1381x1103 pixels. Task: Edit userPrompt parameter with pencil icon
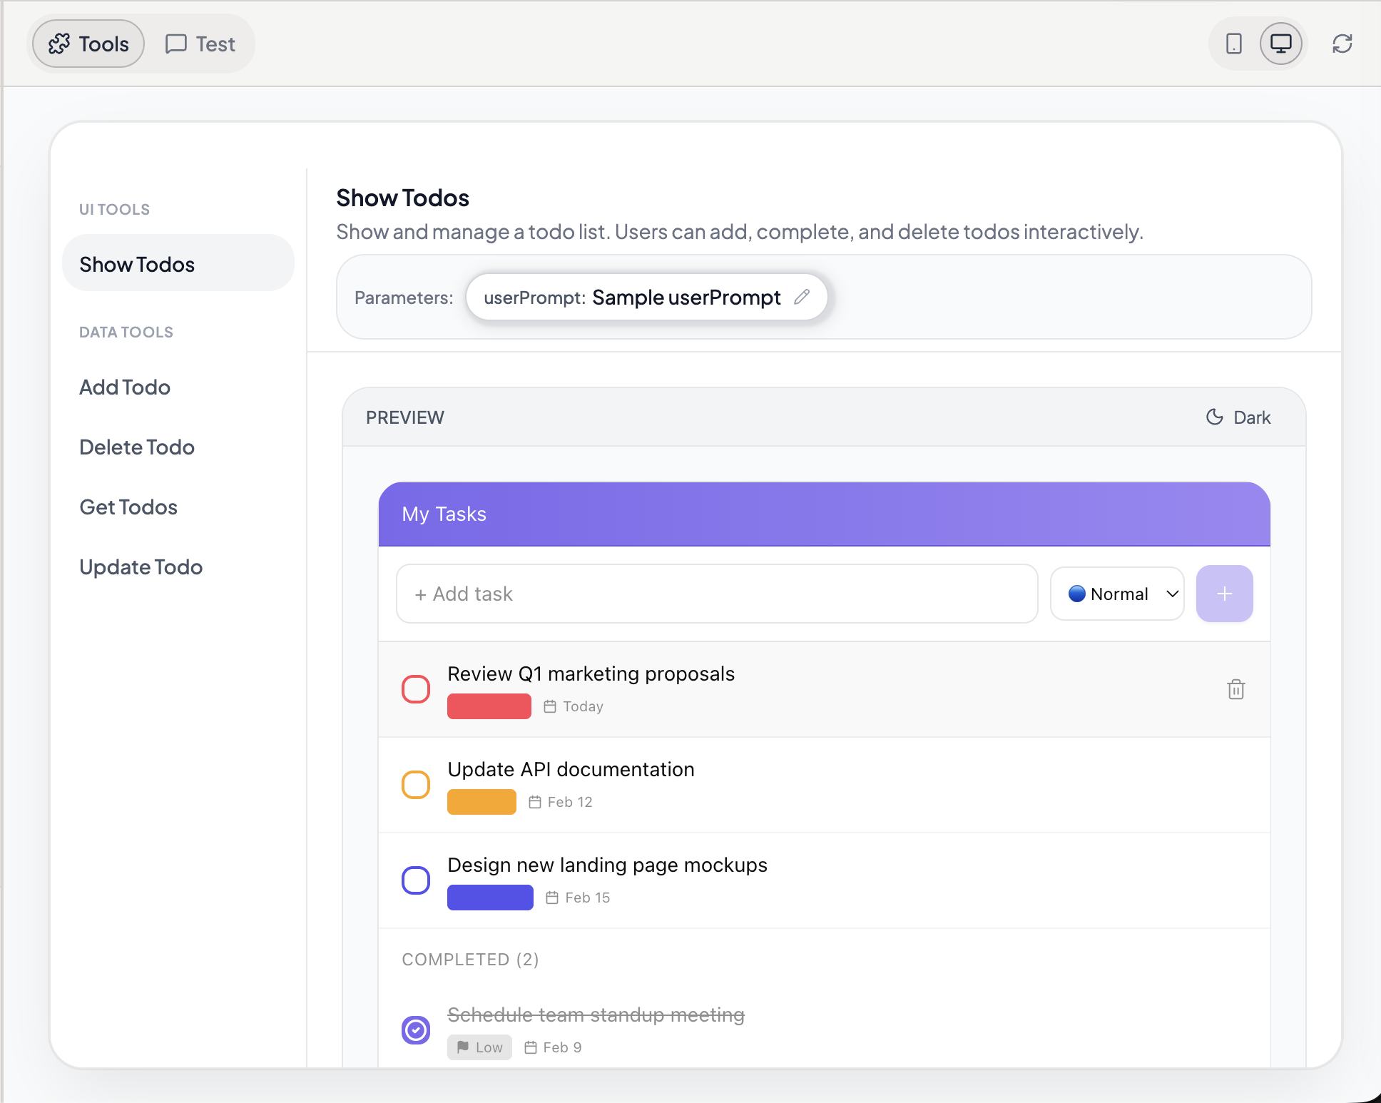point(802,297)
